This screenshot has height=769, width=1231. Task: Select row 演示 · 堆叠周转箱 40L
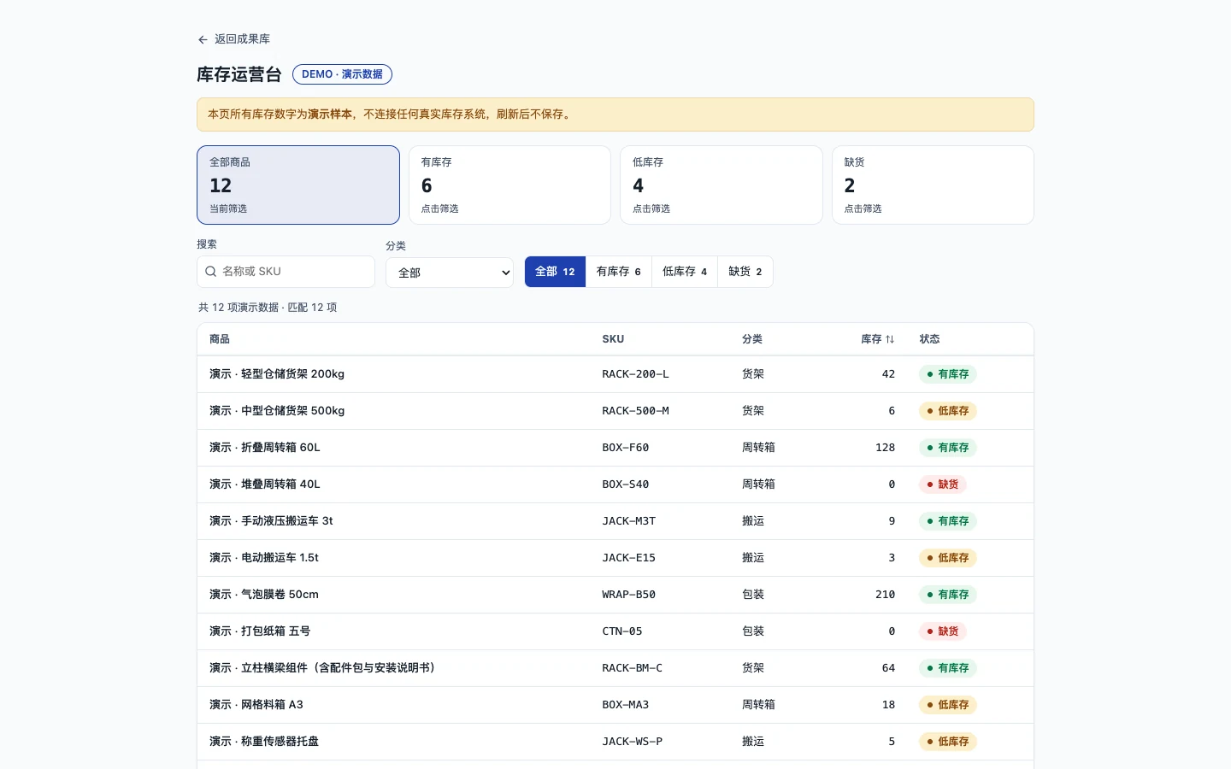click(615, 484)
